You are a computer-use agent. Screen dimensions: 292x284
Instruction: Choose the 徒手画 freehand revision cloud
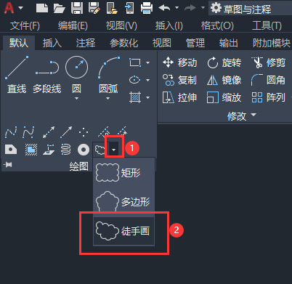click(123, 231)
